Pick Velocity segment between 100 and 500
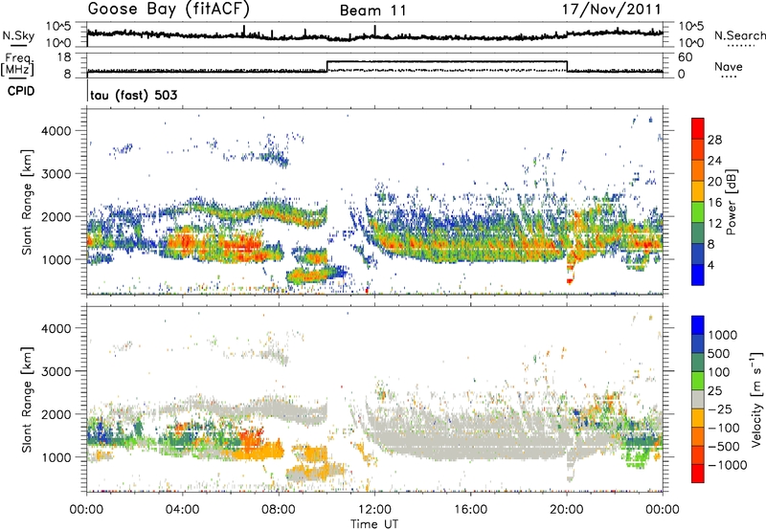The width and height of the screenshot is (766, 530). pyautogui.click(x=698, y=363)
